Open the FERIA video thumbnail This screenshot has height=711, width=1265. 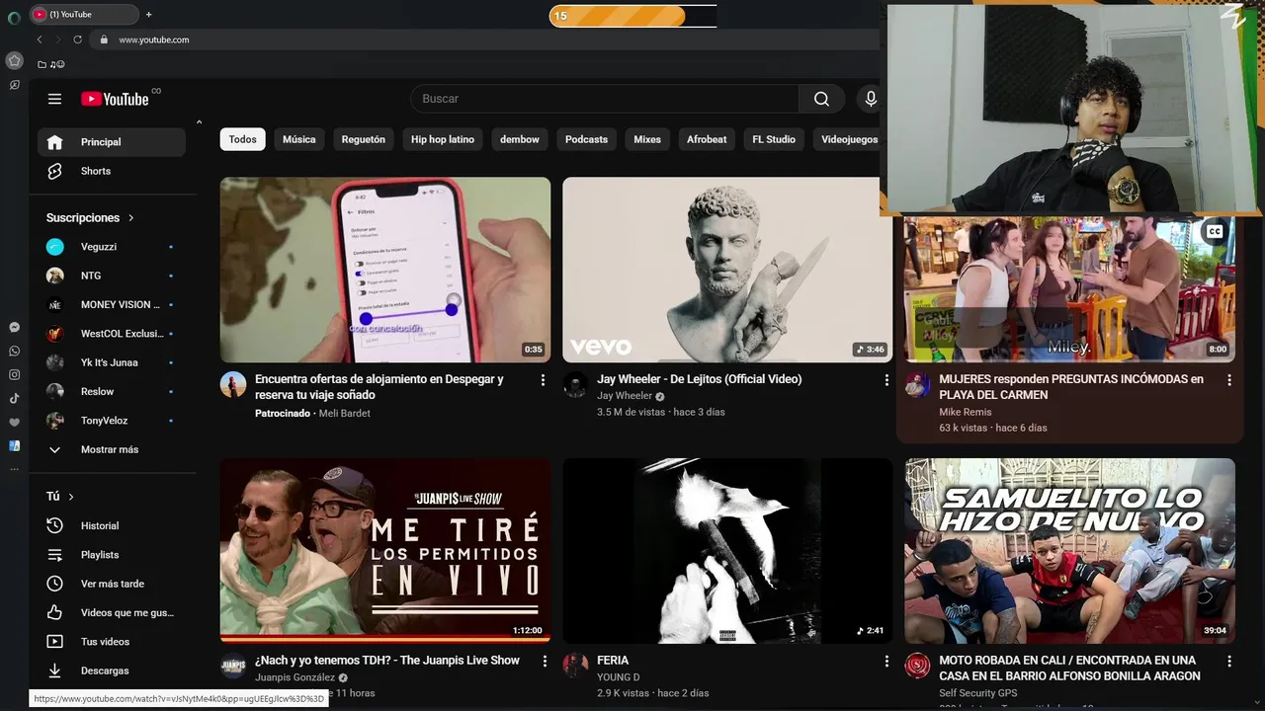[727, 551]
